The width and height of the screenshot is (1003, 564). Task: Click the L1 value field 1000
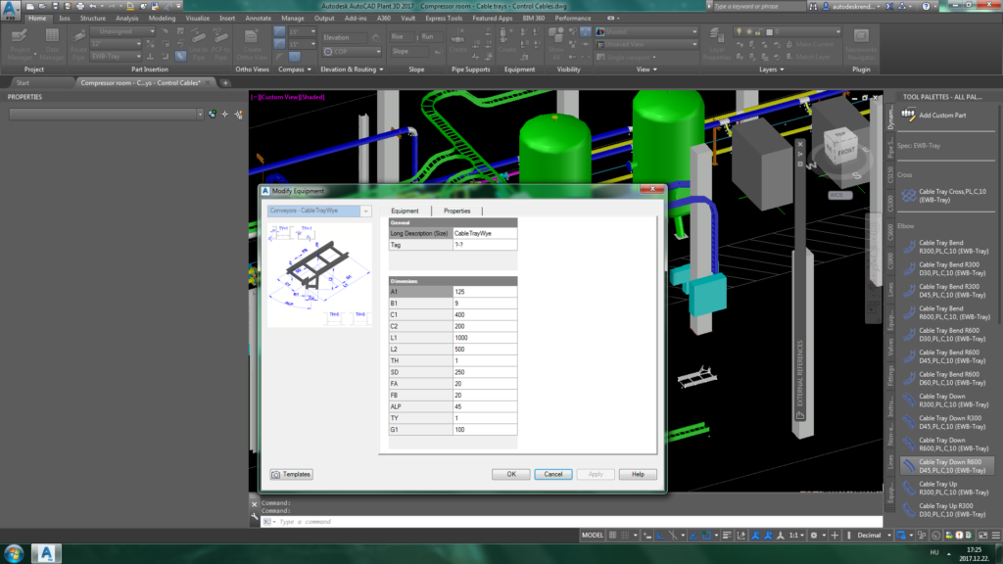point(484,338)
